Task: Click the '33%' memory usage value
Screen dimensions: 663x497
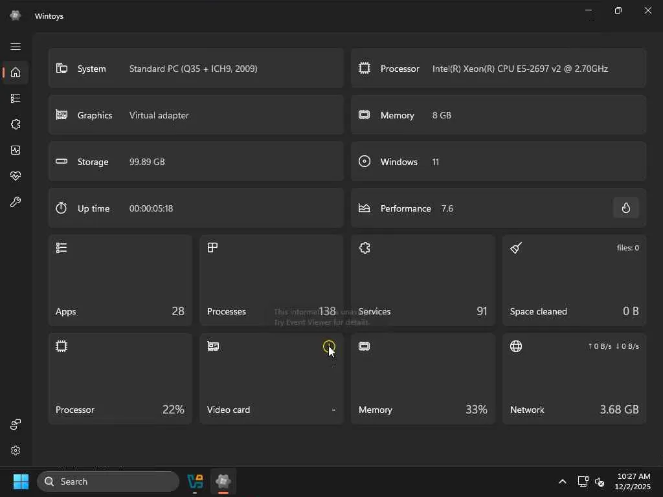Action: [x=477, y=409]
